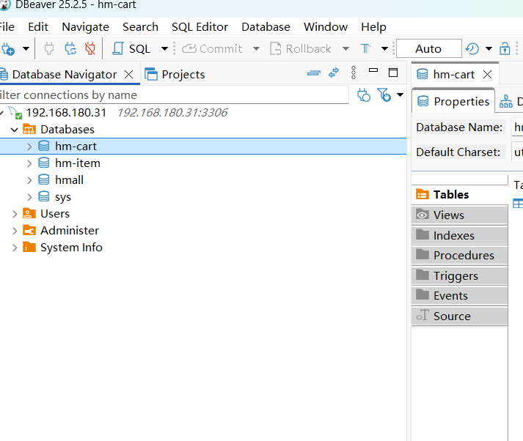
Task: Click the funnel filter settings icon
Action: point(384,95)
